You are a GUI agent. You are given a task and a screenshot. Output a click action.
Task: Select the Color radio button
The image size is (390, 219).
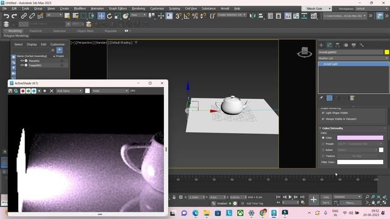(x=323, y=137)
